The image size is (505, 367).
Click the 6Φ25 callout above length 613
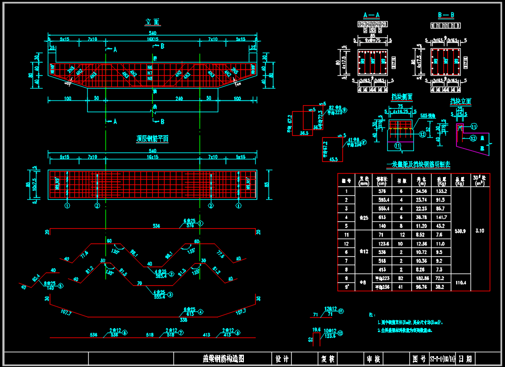(190, 309)
